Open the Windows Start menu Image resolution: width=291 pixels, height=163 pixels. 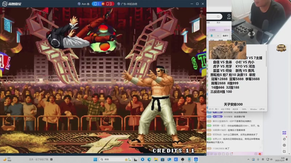pyautogui.click(x=95, y=159)
